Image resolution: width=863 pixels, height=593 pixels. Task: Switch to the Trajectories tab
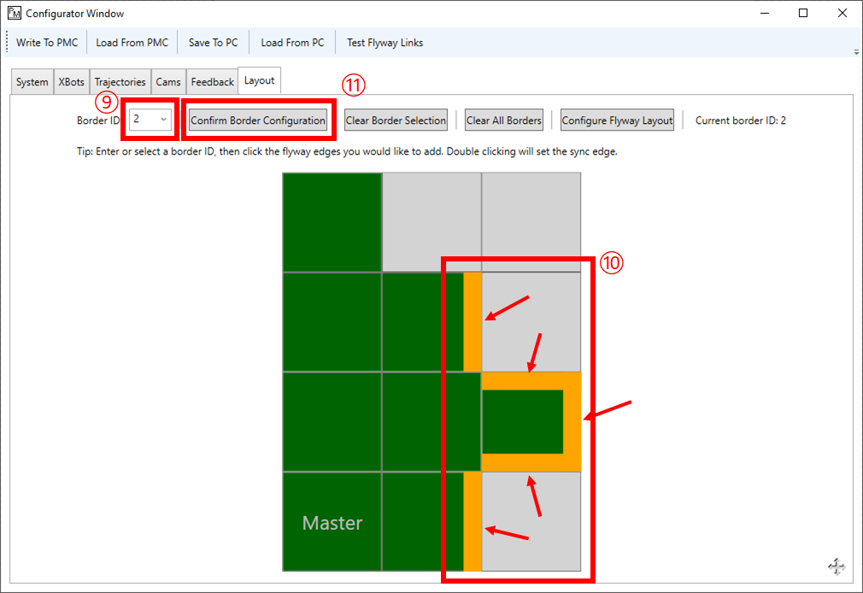click(120, 81)
